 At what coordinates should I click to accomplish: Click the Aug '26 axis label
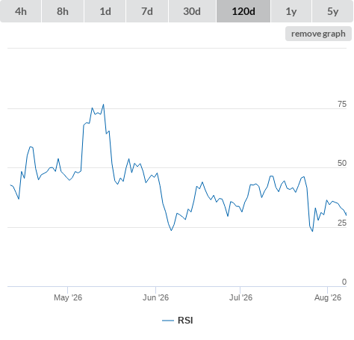pyautogui.click(x=328, y=297)
